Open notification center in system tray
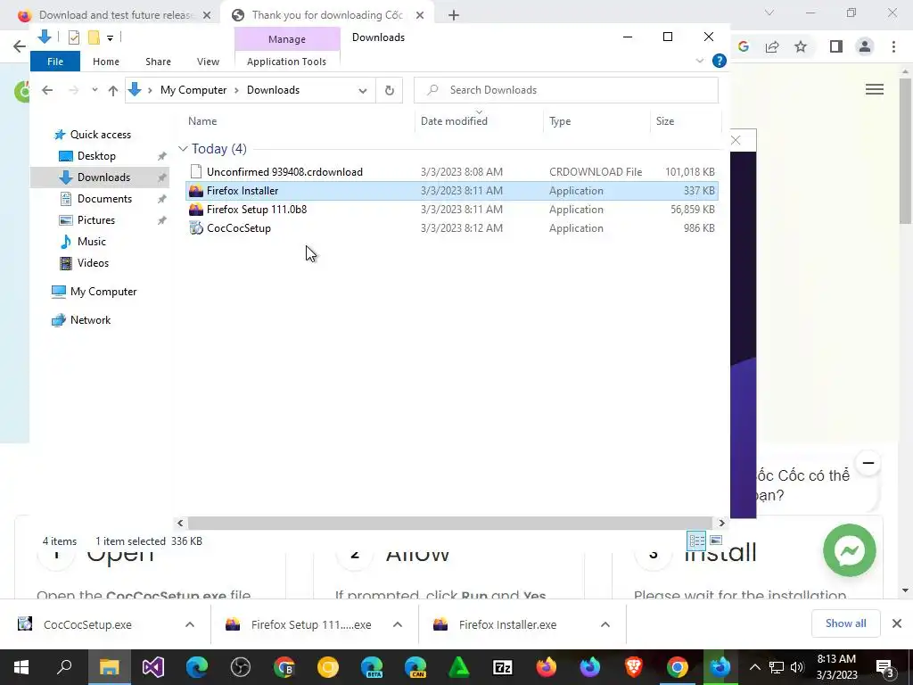 [885, 668]
